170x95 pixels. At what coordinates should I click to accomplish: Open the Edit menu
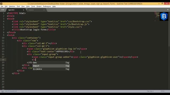point(6,6)
